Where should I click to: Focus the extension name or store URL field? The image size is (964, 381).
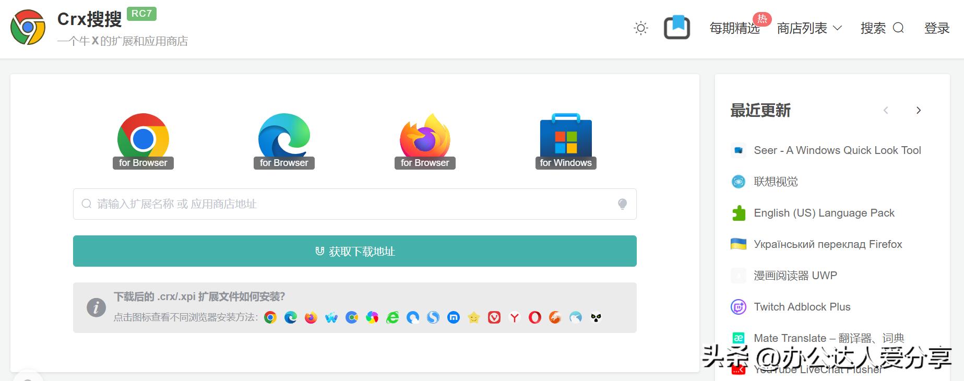[355, 204]
